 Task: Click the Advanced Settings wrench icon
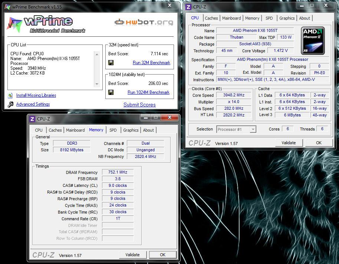click(10, 105)
